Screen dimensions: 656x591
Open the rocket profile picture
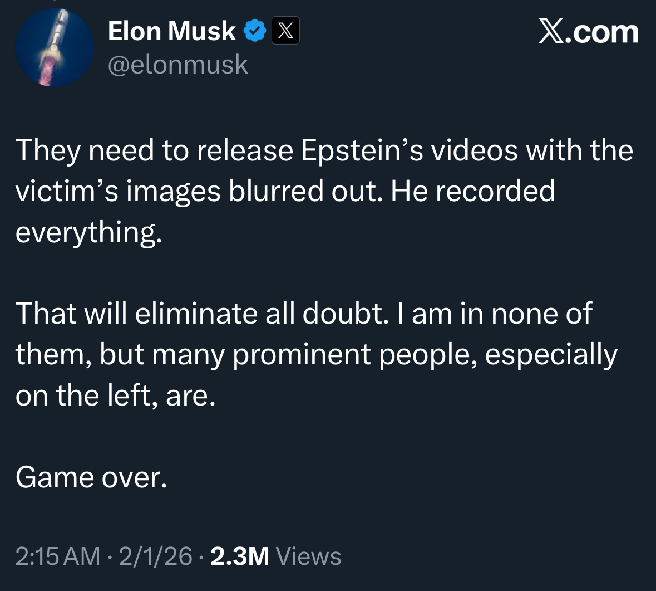click(x=55, y=47)
